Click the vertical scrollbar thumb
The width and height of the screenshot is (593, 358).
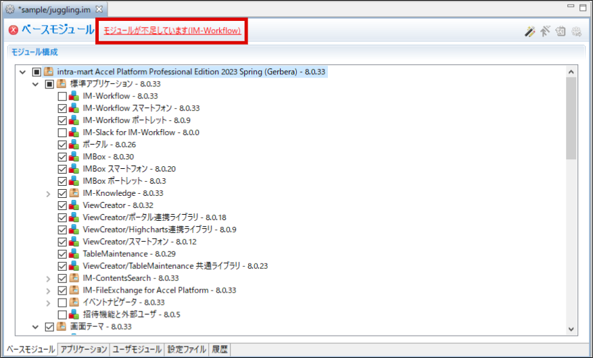[571, 118]
